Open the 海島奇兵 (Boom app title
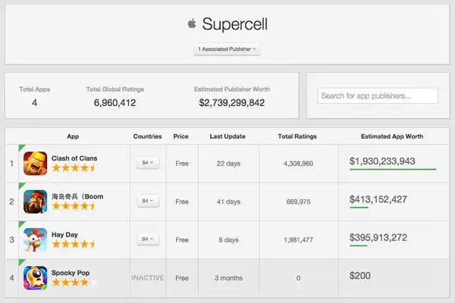 (x=77, y=196)
